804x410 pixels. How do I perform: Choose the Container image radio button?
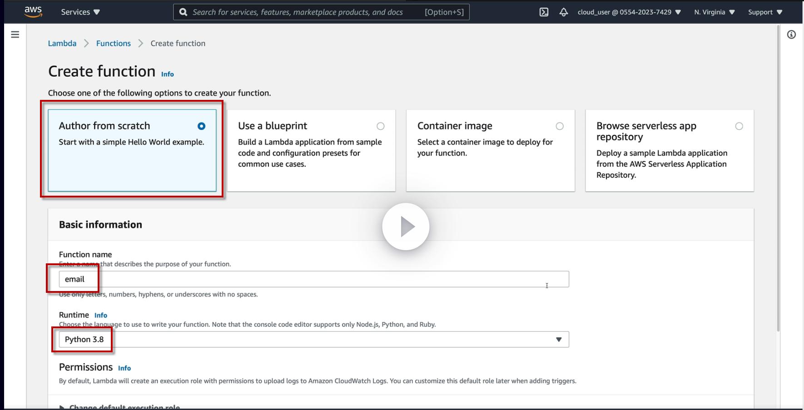pyautogui.click(x=560, y=126)
